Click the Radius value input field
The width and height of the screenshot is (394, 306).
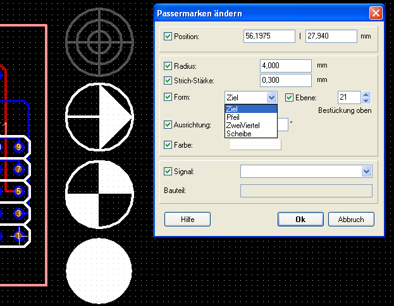pos(285,66)
